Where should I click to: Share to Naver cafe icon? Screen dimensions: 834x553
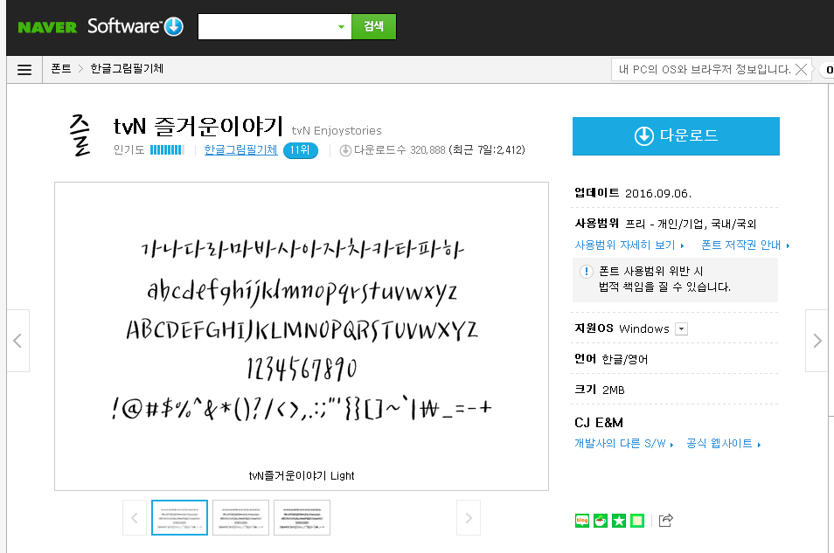point(601,521)
